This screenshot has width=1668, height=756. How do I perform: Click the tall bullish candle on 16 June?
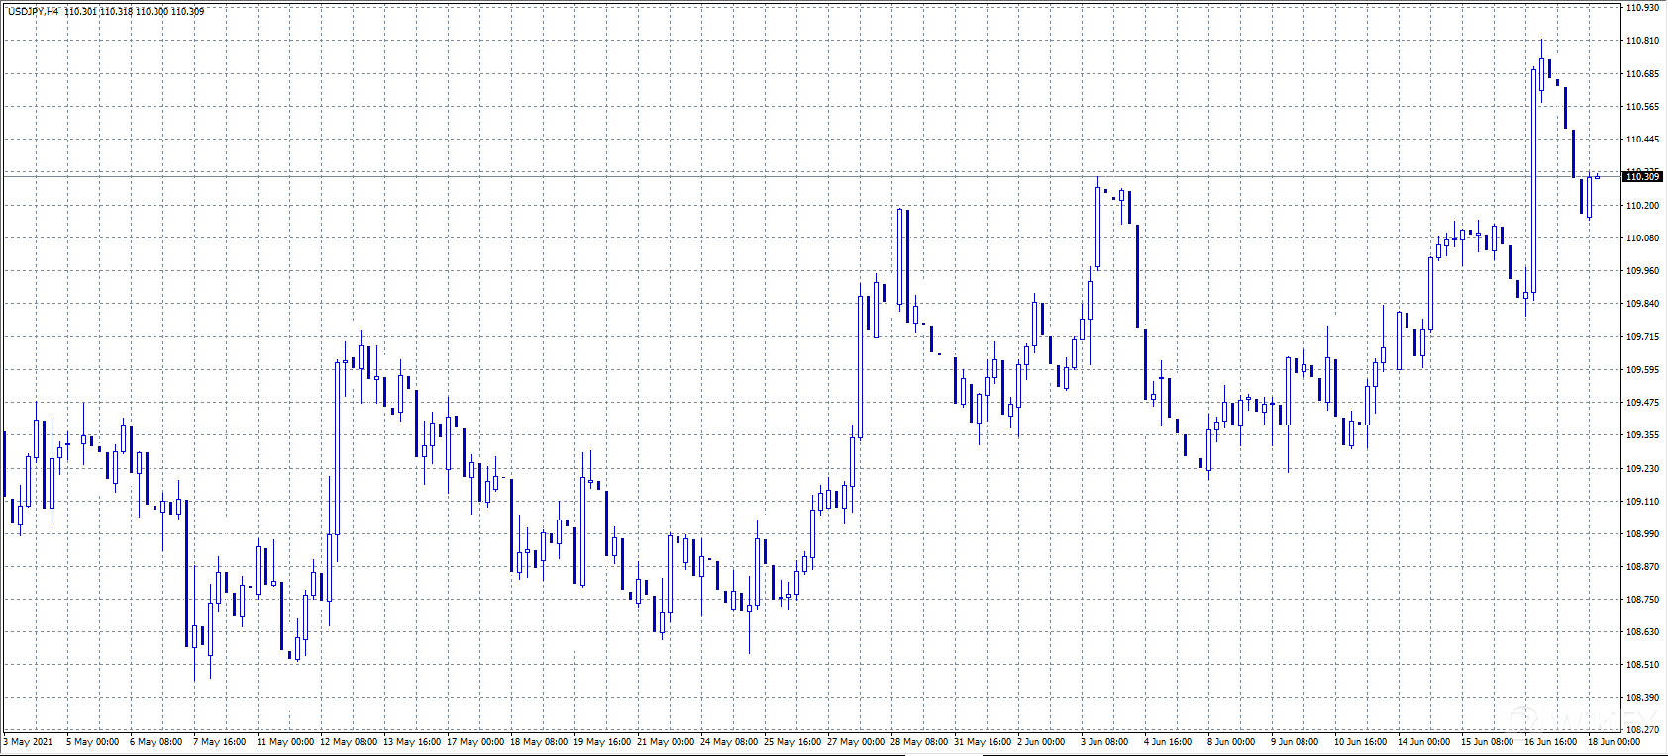[x=1533, y=183]
